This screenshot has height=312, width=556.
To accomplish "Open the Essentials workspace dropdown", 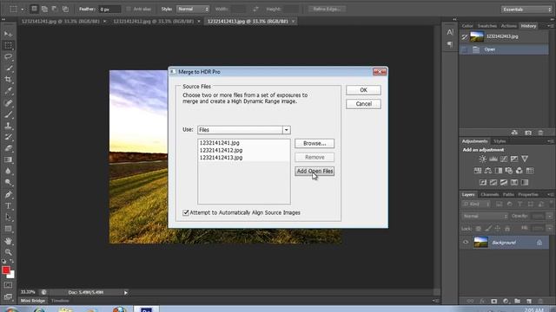I will (x=526, y=10).
